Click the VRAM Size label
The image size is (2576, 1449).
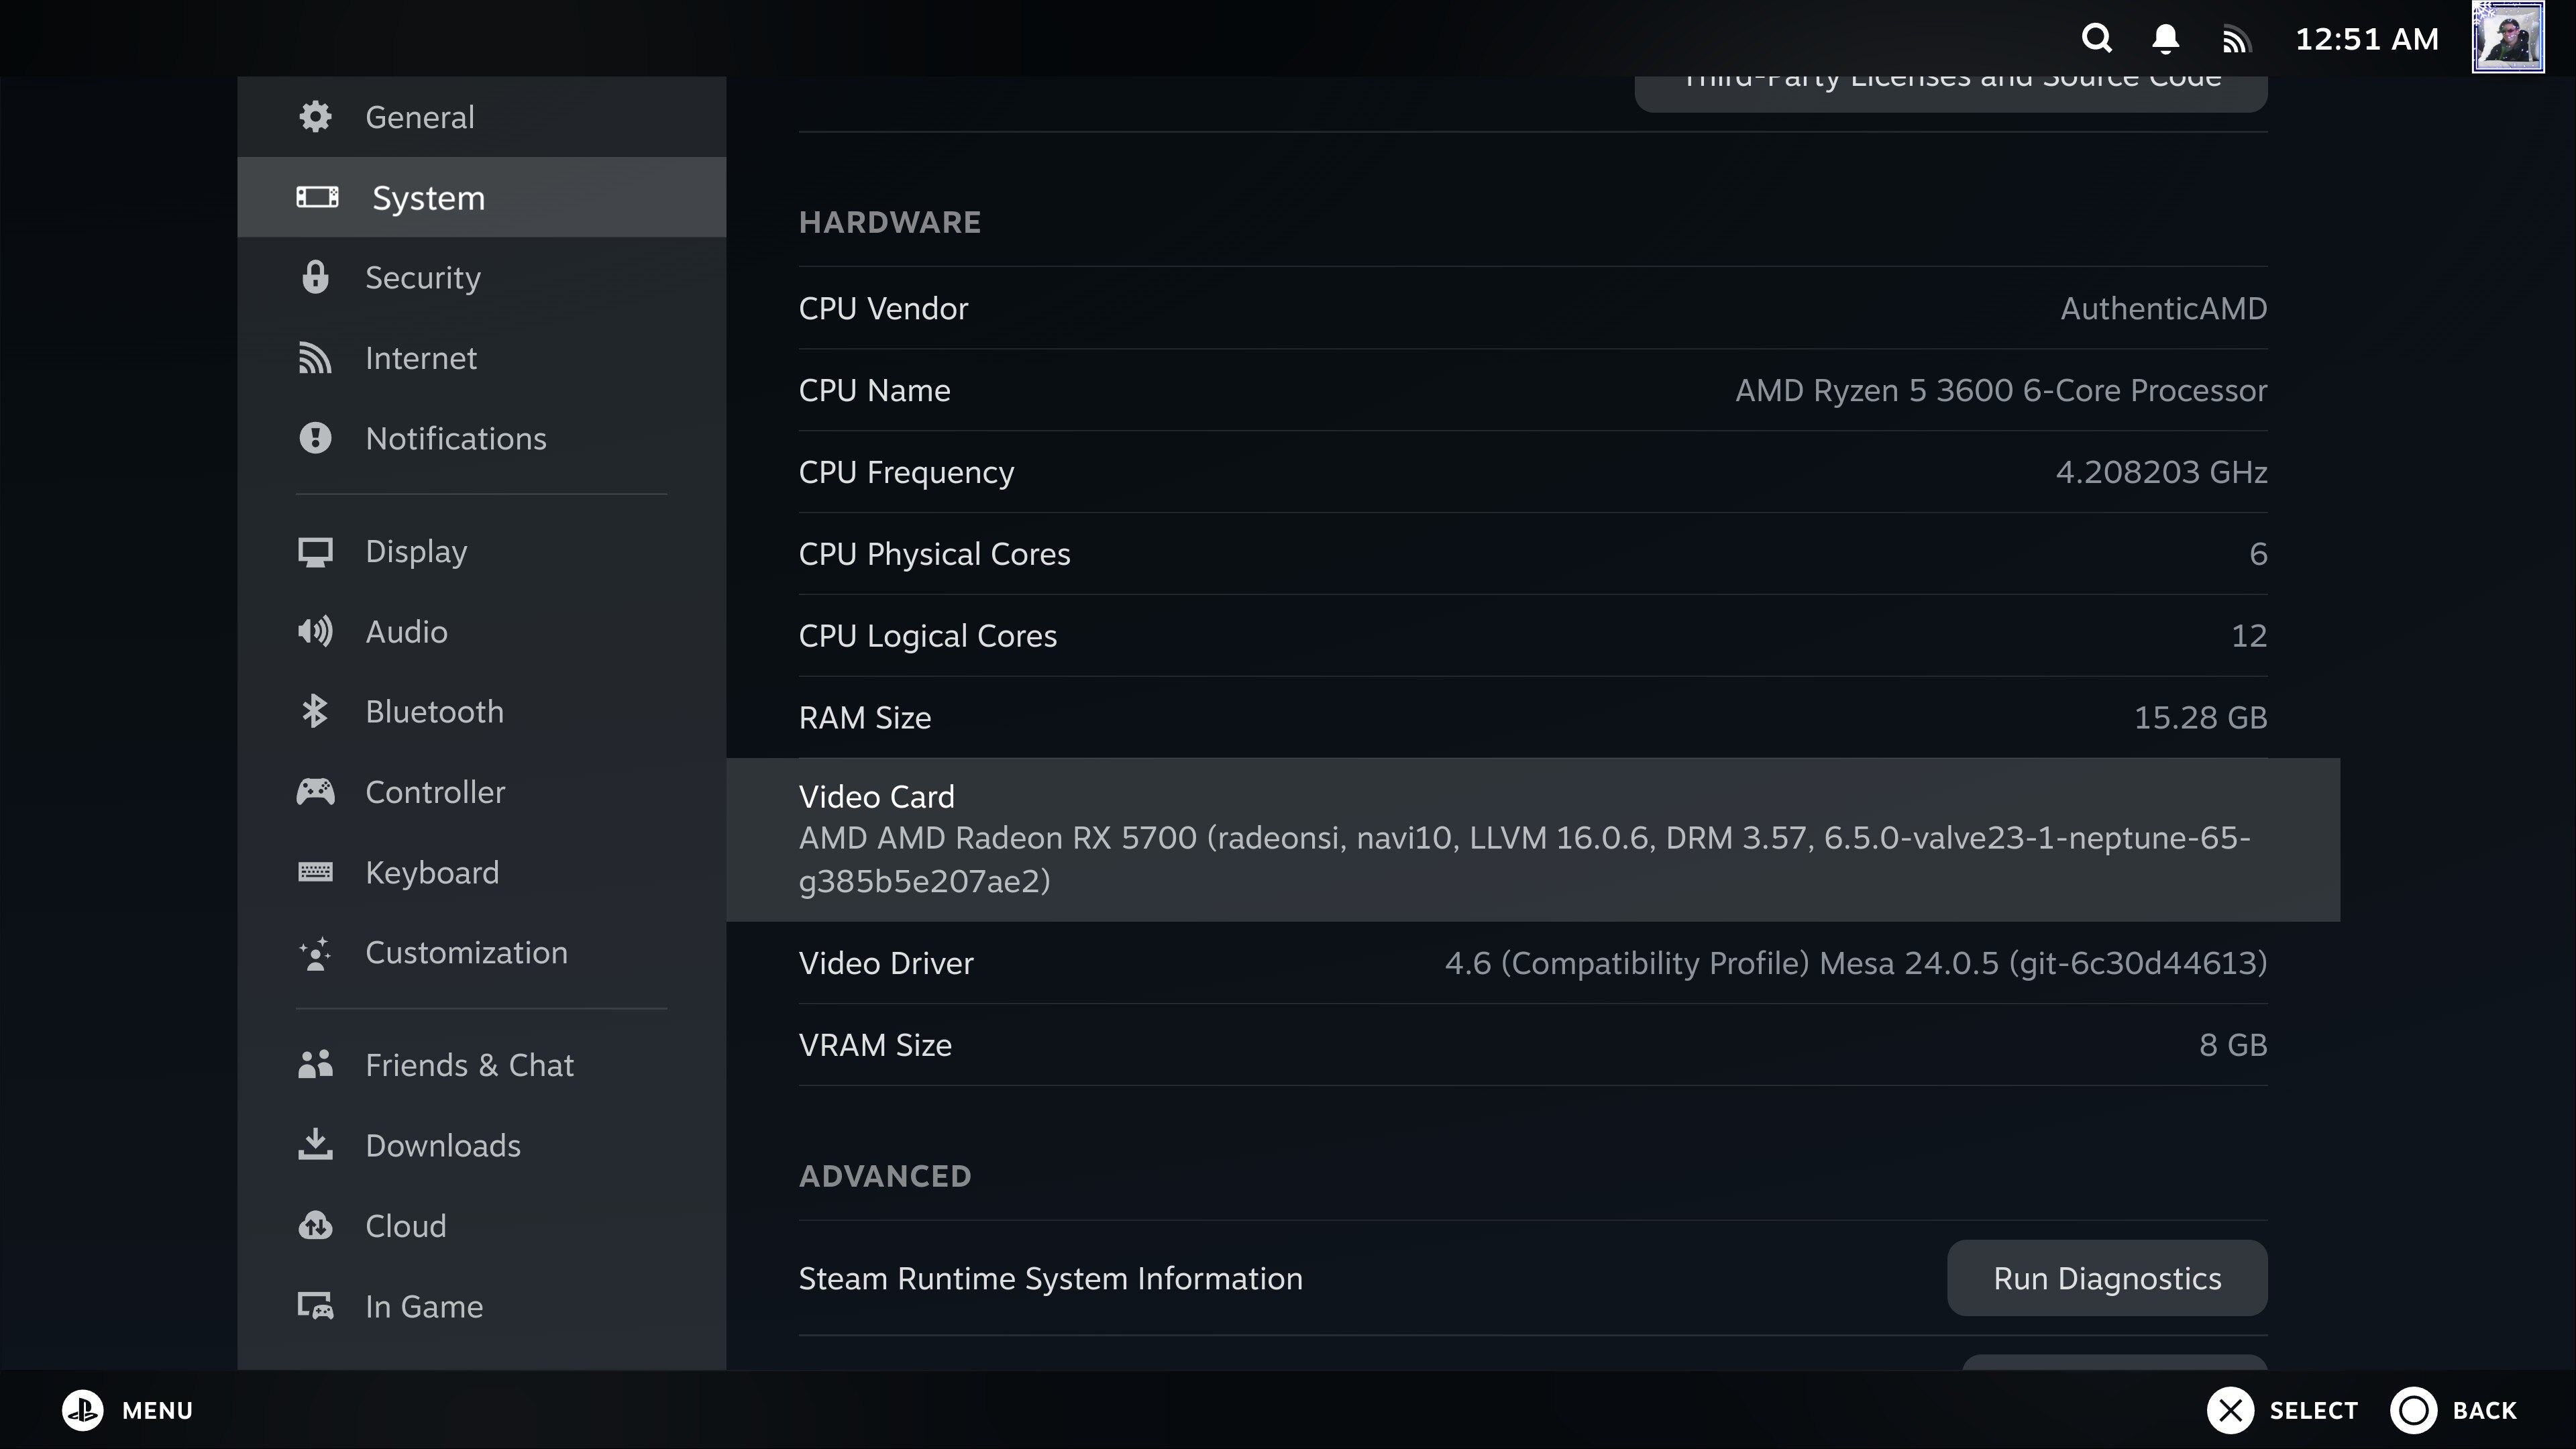875,1045
